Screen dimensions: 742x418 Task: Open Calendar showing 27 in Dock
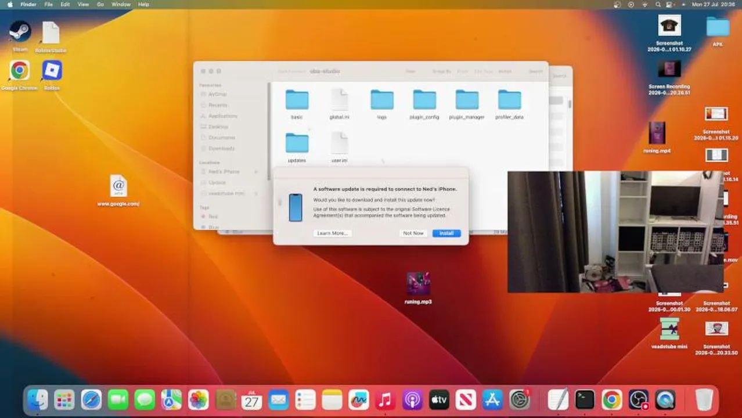click(x=252, y=399)
